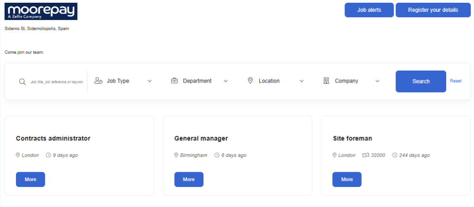This screenshot has height=207, width=474.
Task: Click the Job Type person icon
Action: 98,81
